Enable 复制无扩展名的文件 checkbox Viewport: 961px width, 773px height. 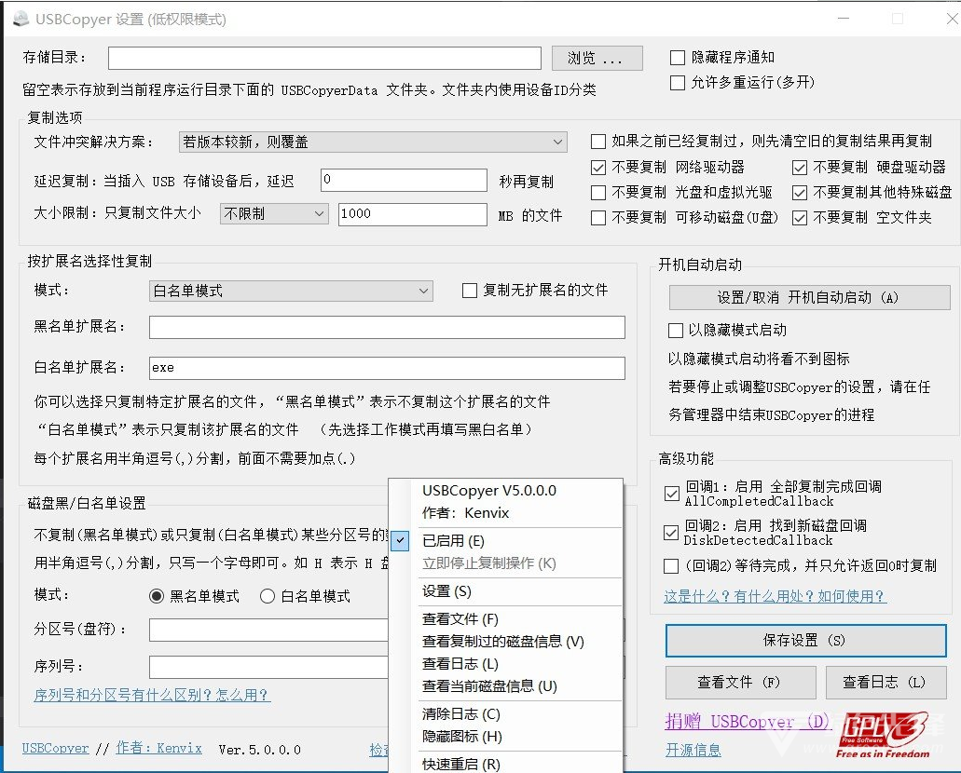[470, 291]
